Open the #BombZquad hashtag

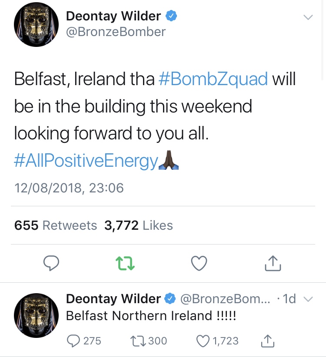point(213,79)
